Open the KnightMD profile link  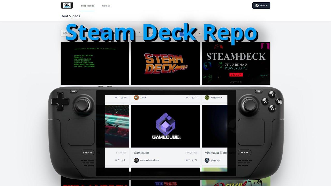click(x=216, y=98)
